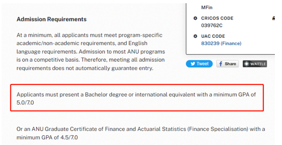
Task: Click the highlighted Bachelor degree GPA requirement
Action: pyautogui.click(x=137, y=98)
